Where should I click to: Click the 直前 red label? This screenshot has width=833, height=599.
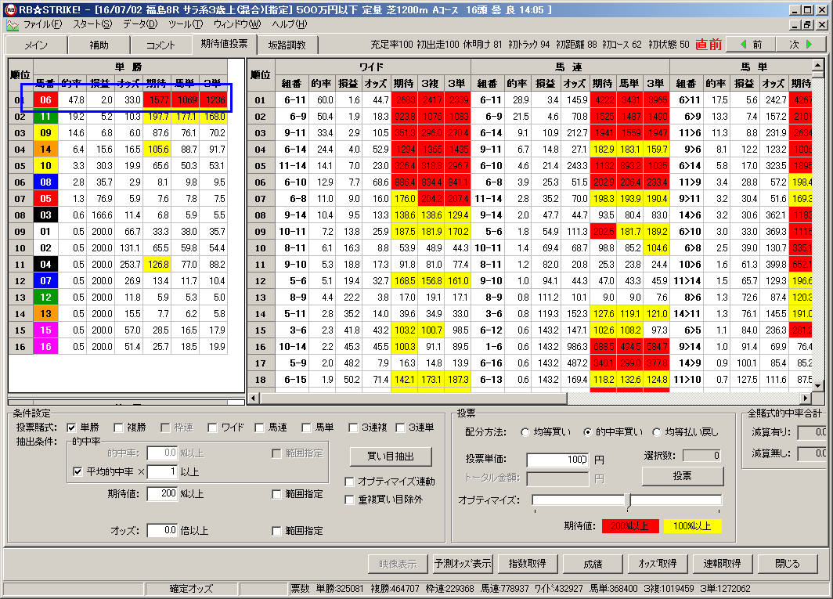tap(709, 44)
